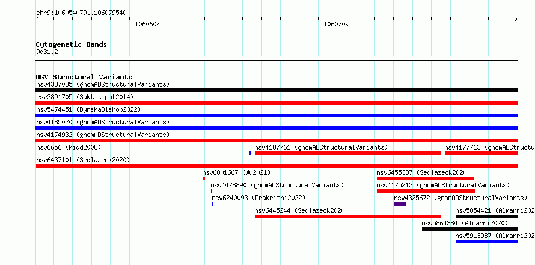Open variant label nsv6437101 (Sedlazeck2020)
This screenshot has height=265, width=535.
tap(83, 160)
